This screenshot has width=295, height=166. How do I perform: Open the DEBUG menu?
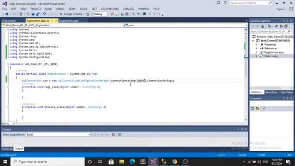click(x=60, y=9)
